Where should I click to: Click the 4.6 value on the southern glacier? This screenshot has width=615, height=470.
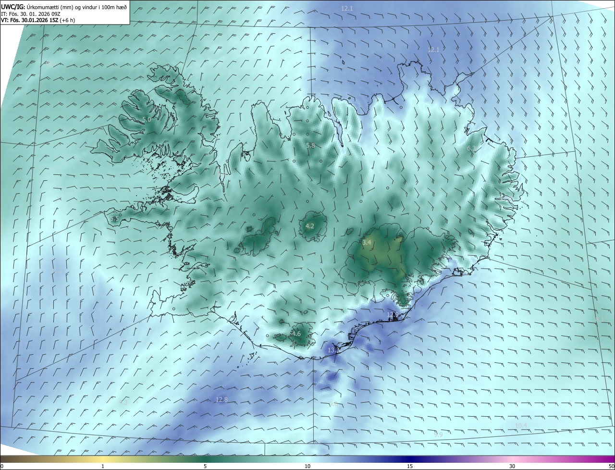(296, 334)
